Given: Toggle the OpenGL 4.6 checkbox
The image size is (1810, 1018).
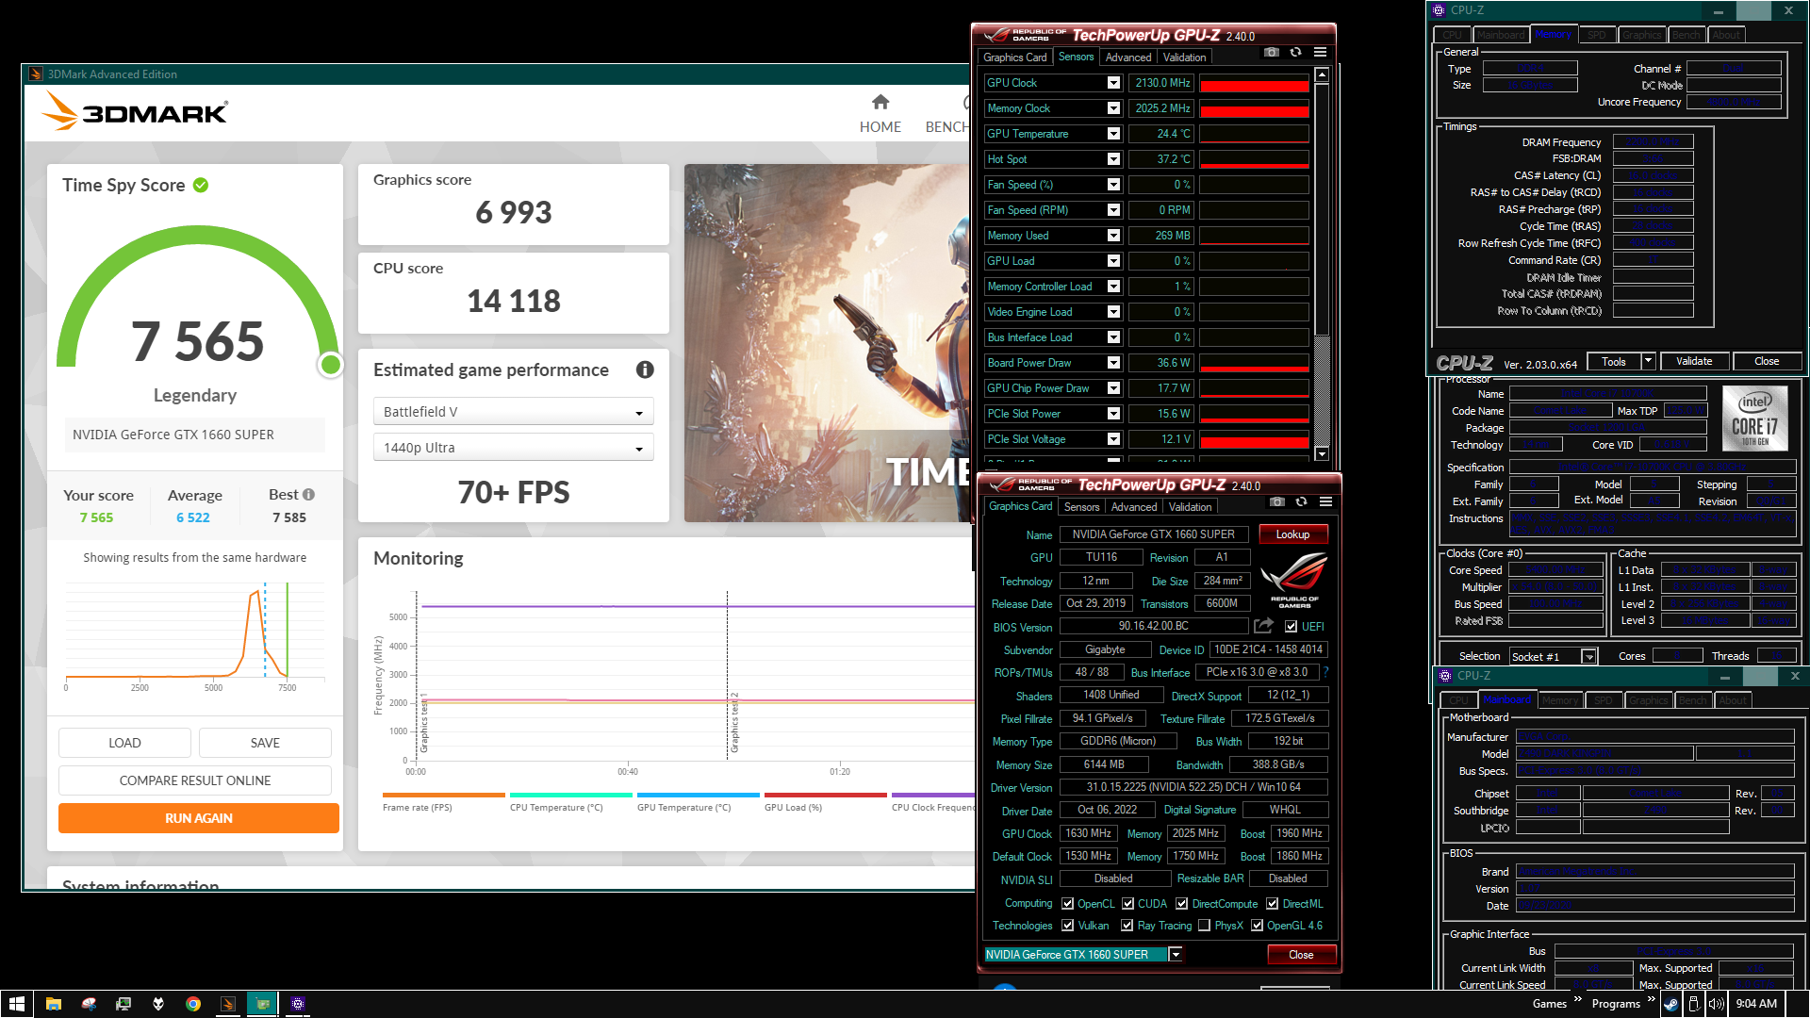Looking at the screenshot, I should (x=1257, y=926).
